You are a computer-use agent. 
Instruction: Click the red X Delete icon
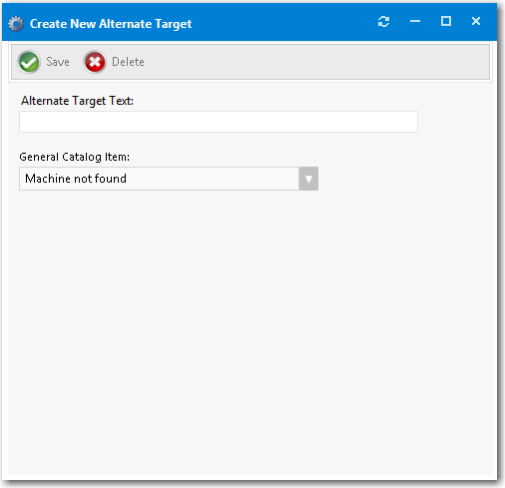point(95,62)
